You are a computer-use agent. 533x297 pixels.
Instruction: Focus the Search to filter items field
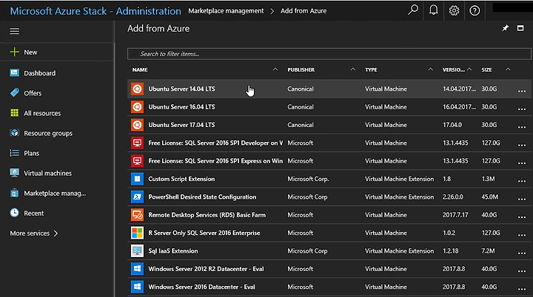point(329,54)
